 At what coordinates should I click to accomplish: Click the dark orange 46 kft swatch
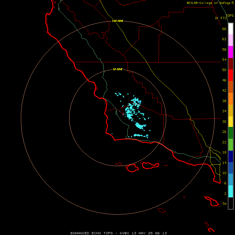tap(231, 87)
